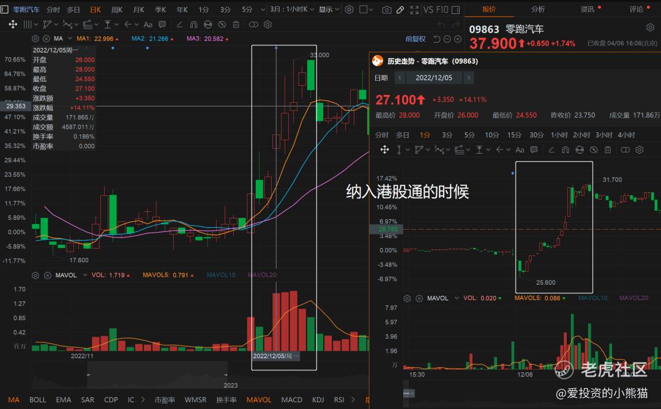Activate the pencil draw tool in top bar
The image size is (661, 409).
point(400,9)
